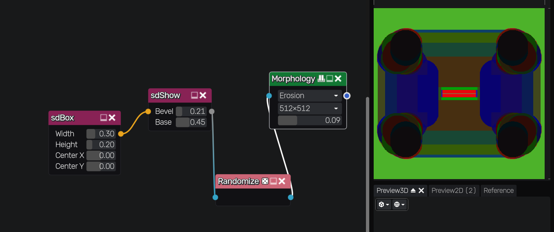Click the sdShow orange input port
554x232 pixels.
click(x=149, y=111)
